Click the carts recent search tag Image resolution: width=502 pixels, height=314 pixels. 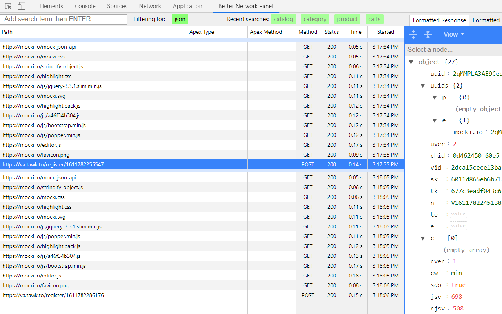point(375,19)
